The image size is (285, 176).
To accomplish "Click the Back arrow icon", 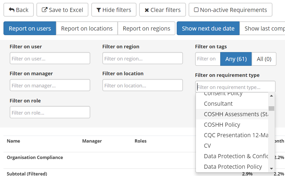I will pos(12,10).
